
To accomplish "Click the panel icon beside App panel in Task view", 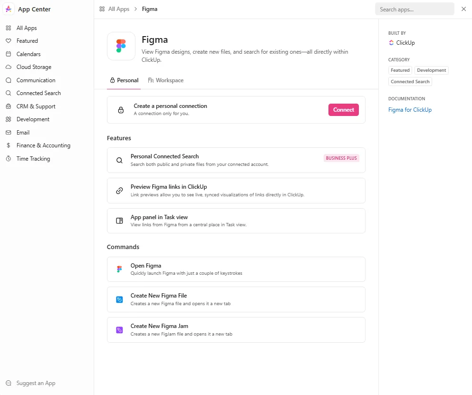I will (119, 221).
